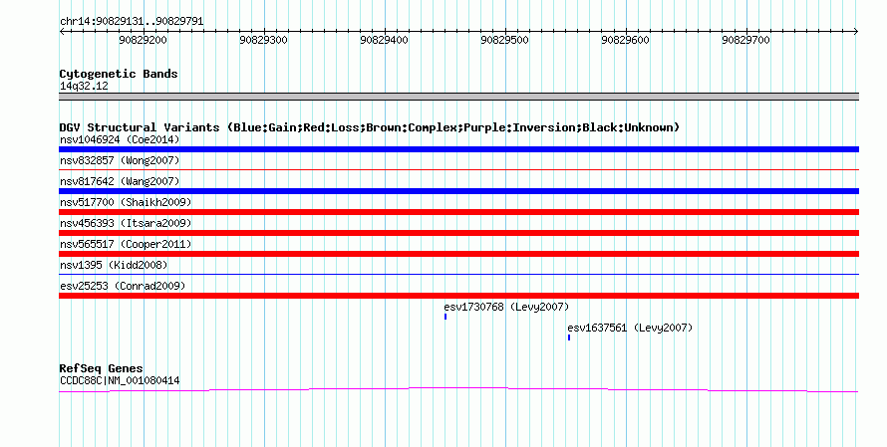Click the small blue marker under esv1637561
Screen dimensions: 887x447
(568, 337)
